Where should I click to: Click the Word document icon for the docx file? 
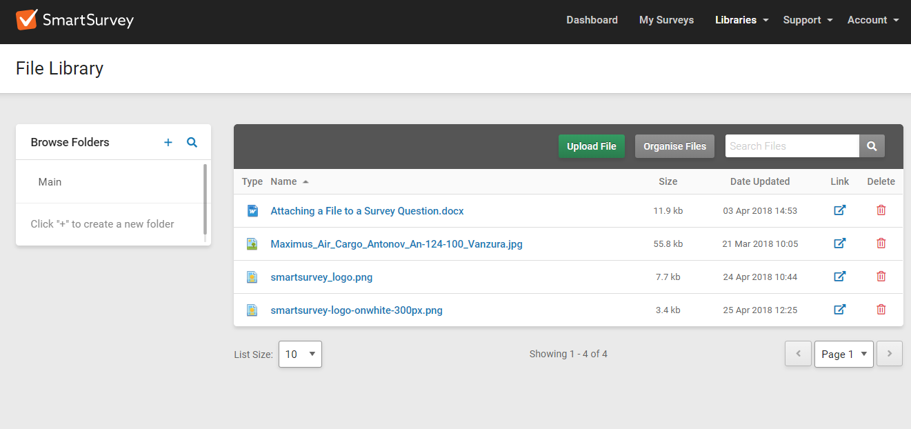point(252,210)
